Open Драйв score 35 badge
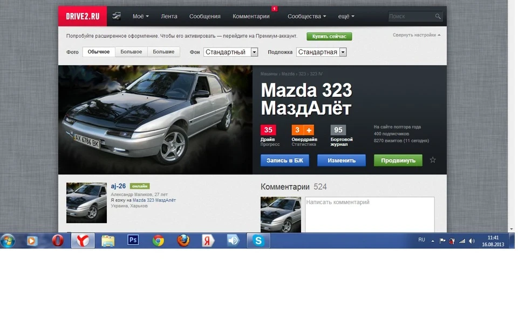The image size is (518, 324). (268, 130)
